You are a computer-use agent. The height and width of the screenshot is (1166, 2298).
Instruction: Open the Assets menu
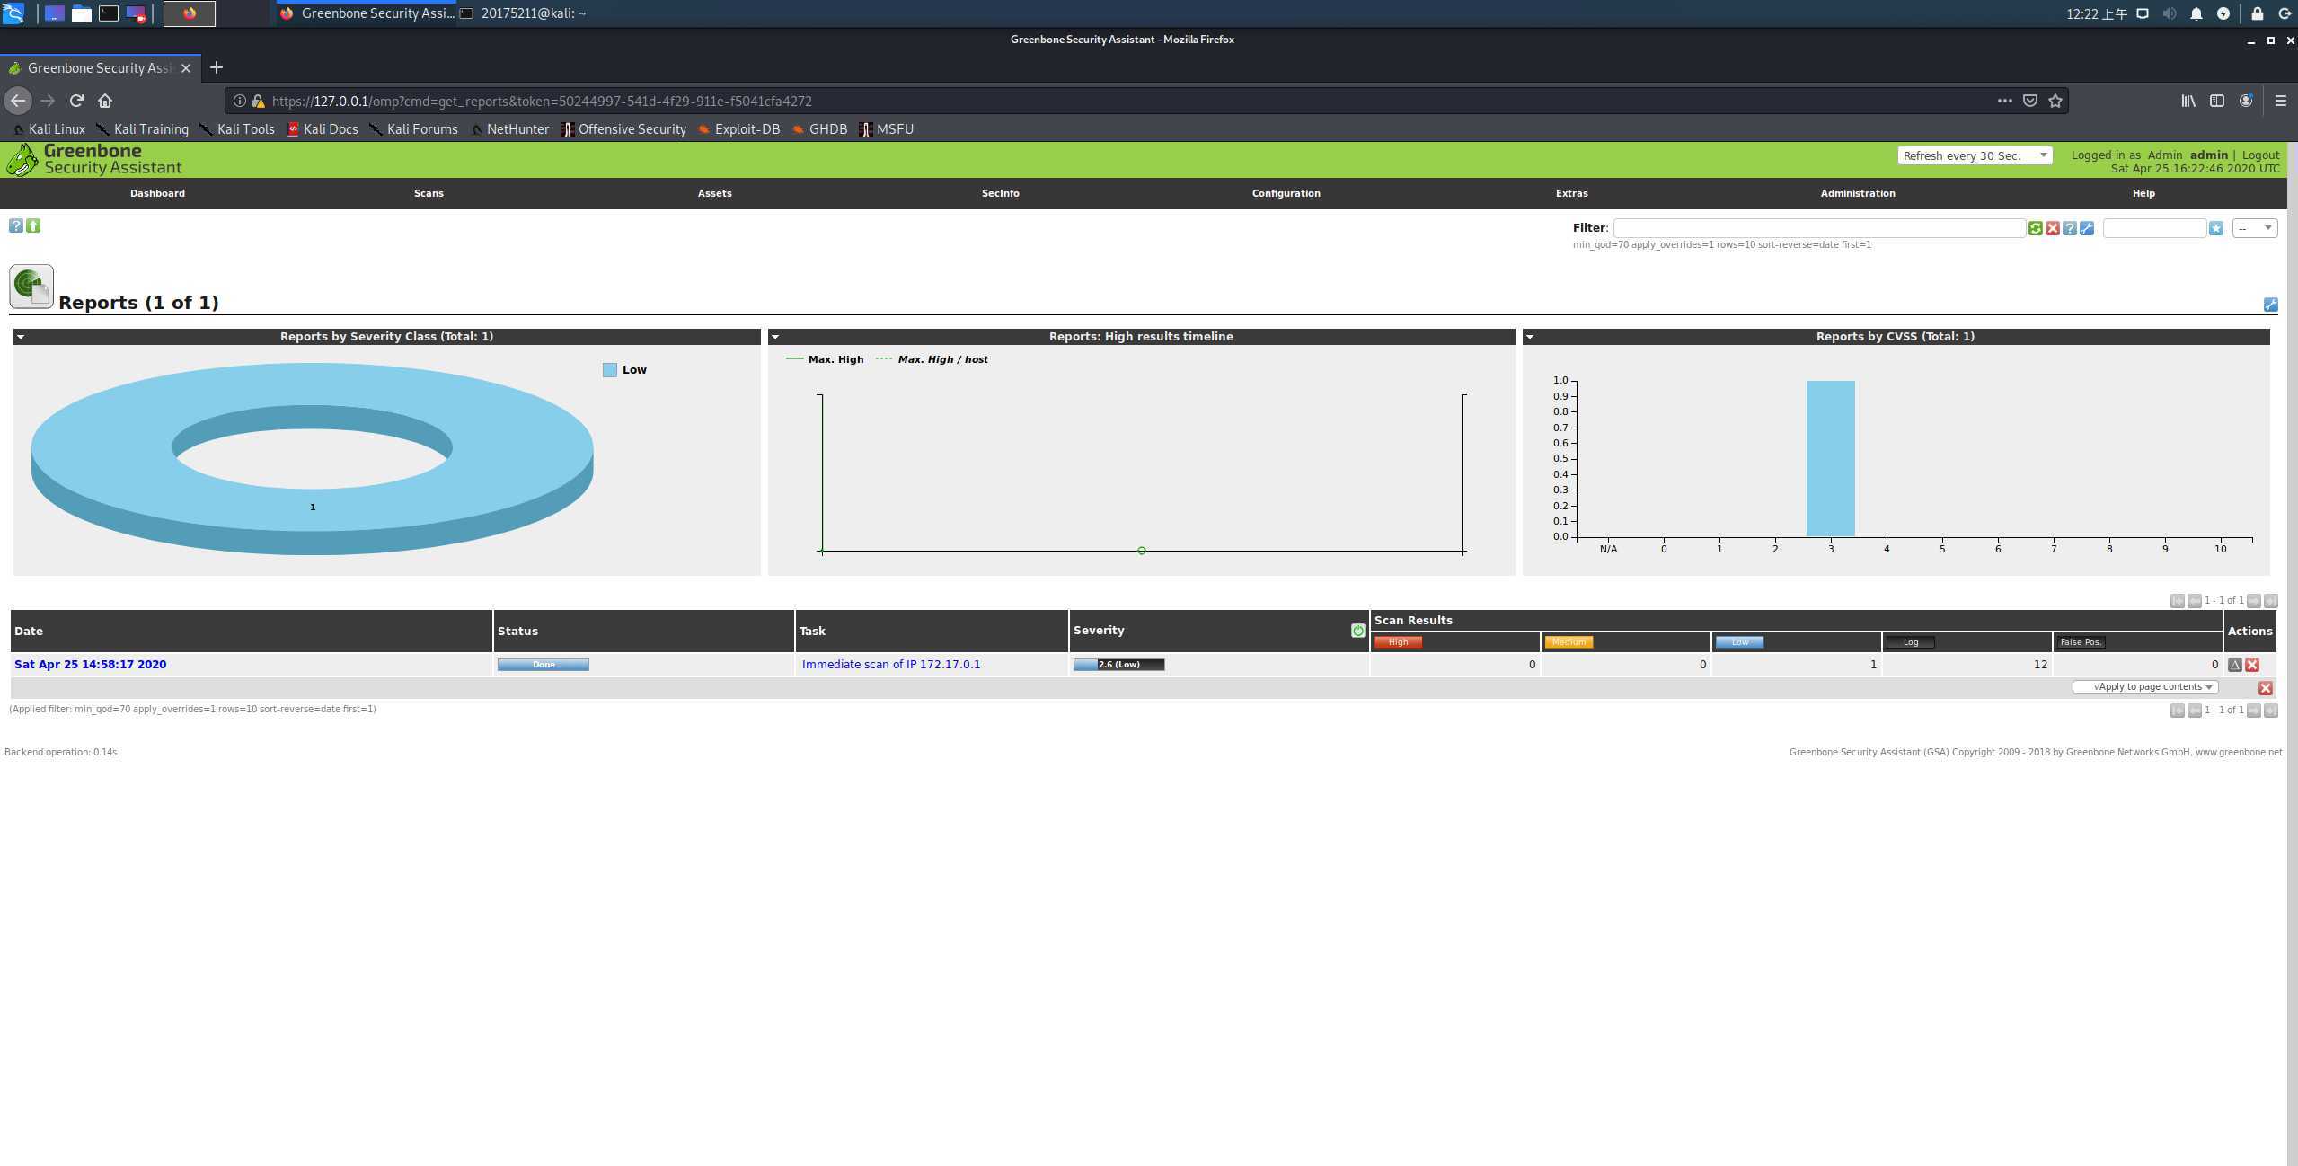[x=714, y=193]
